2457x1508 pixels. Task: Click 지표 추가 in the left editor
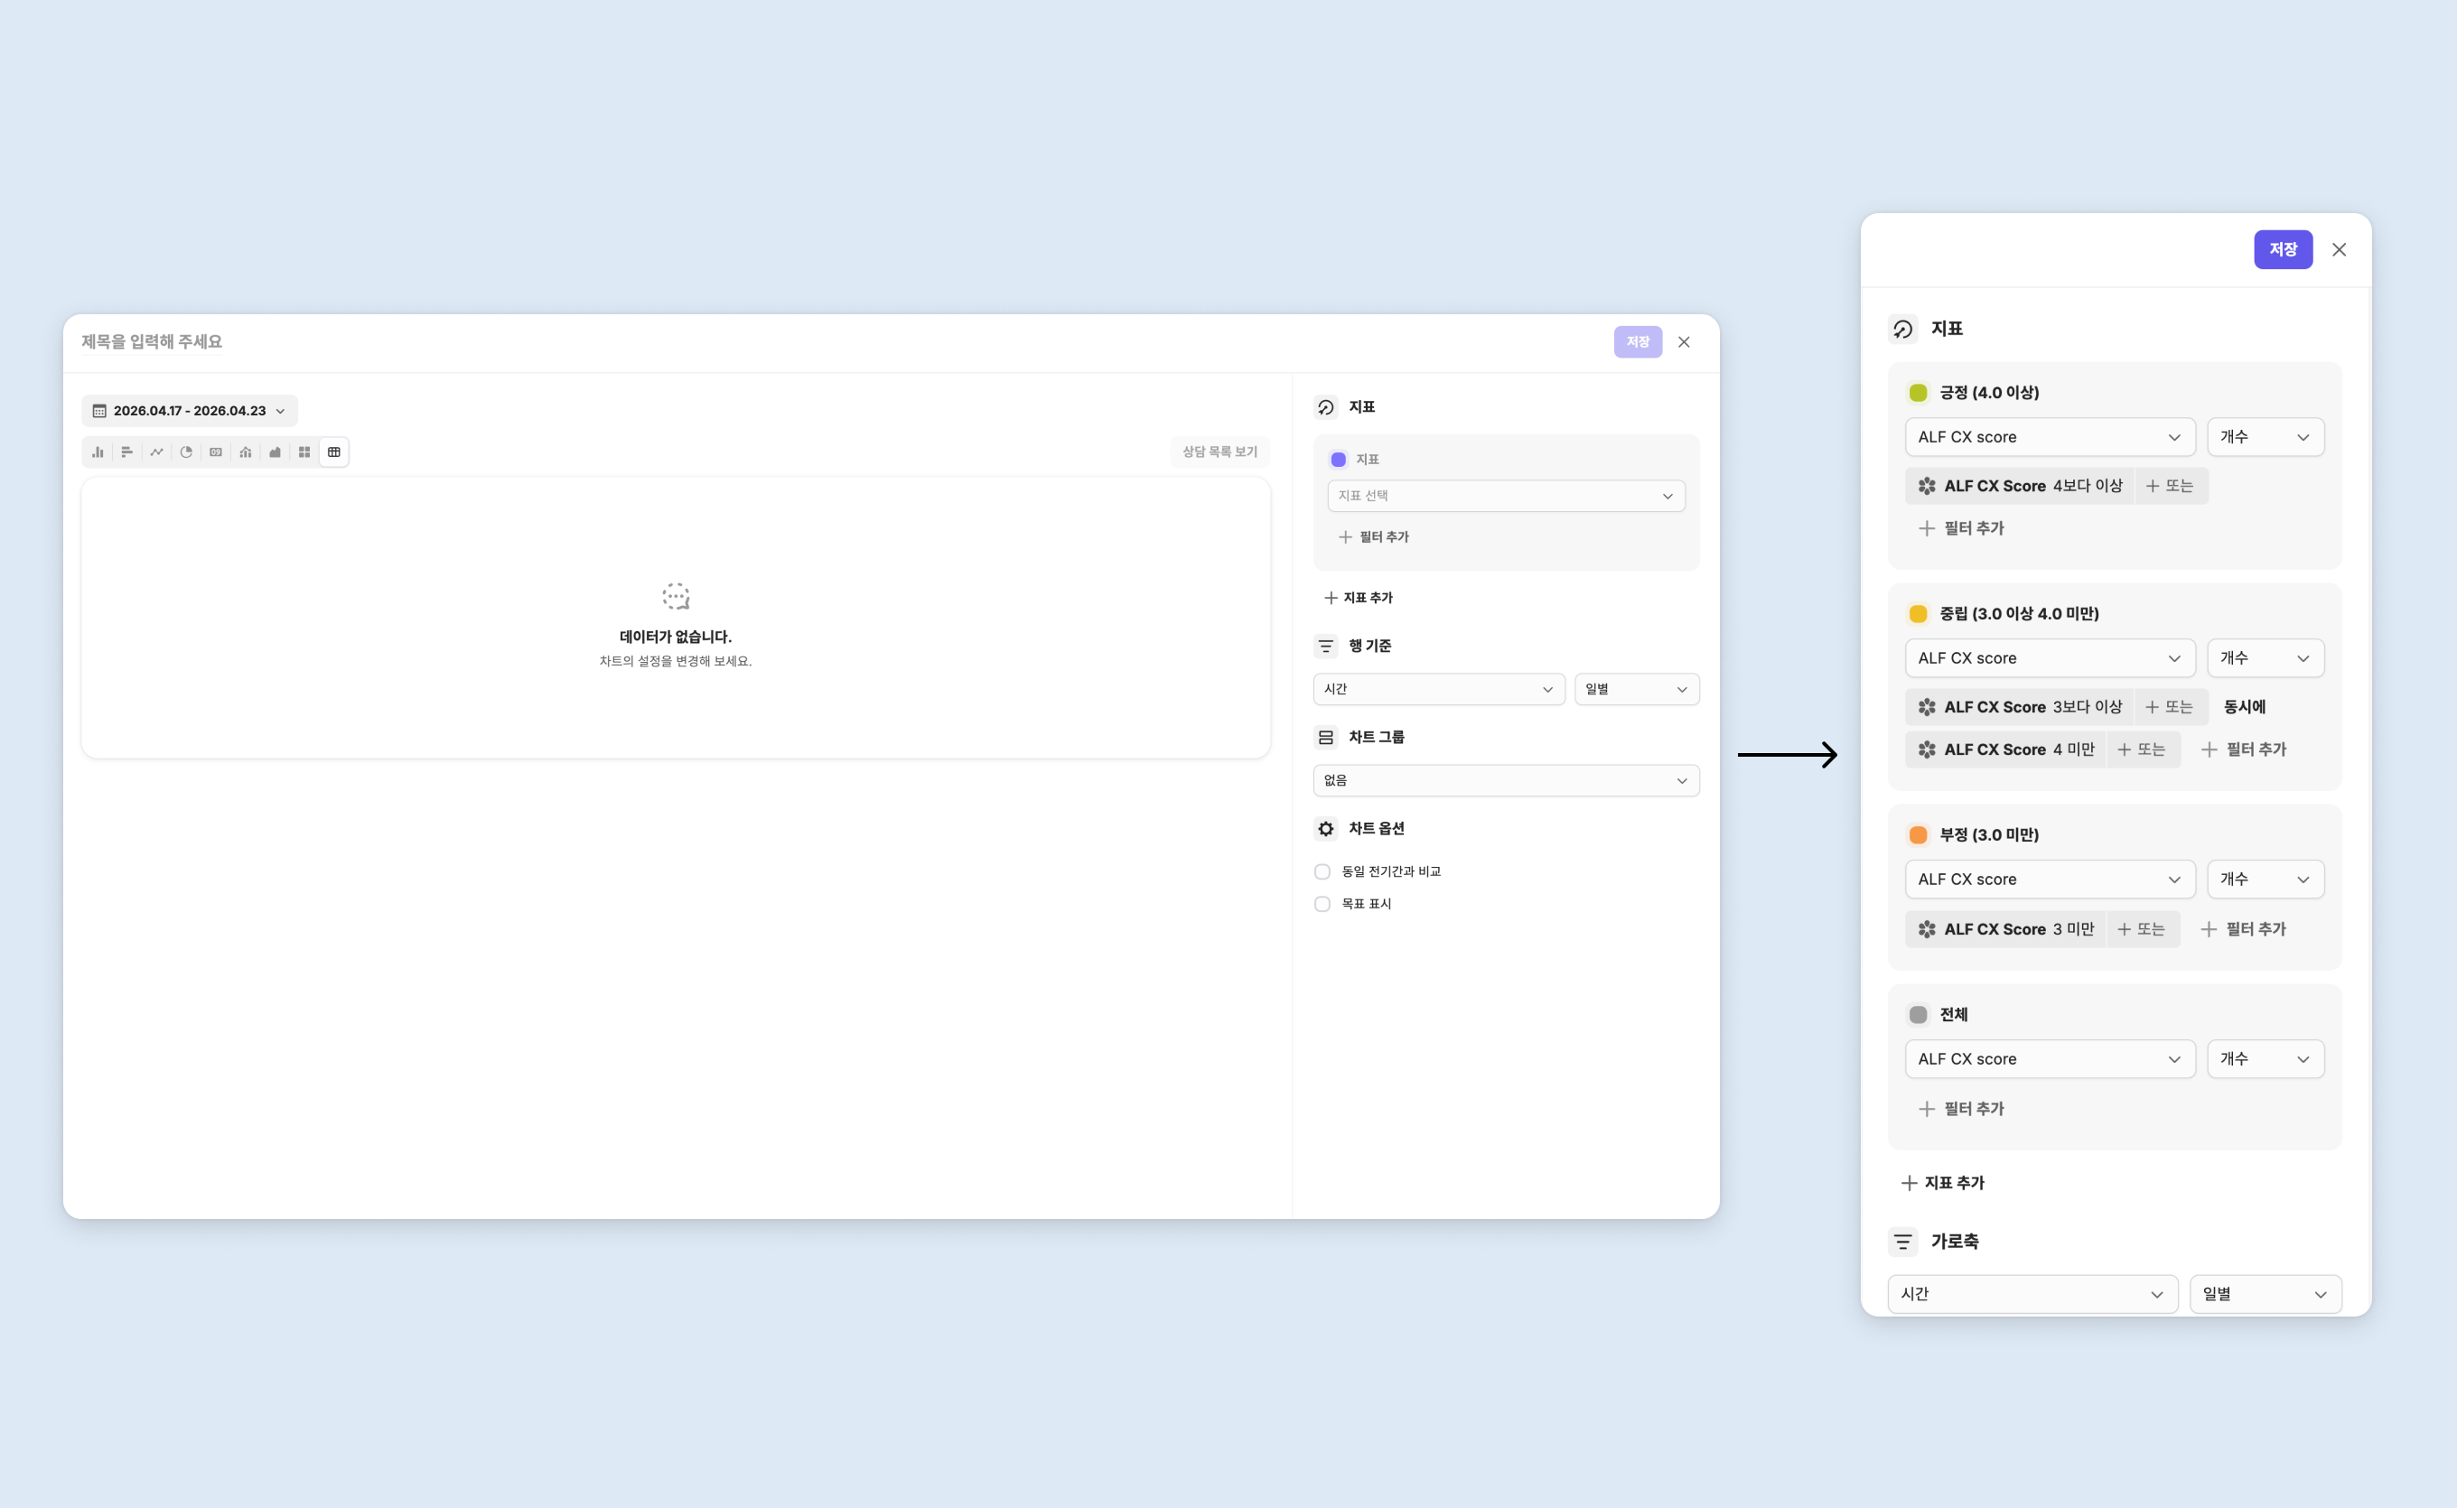click(x=1358, y=598)
